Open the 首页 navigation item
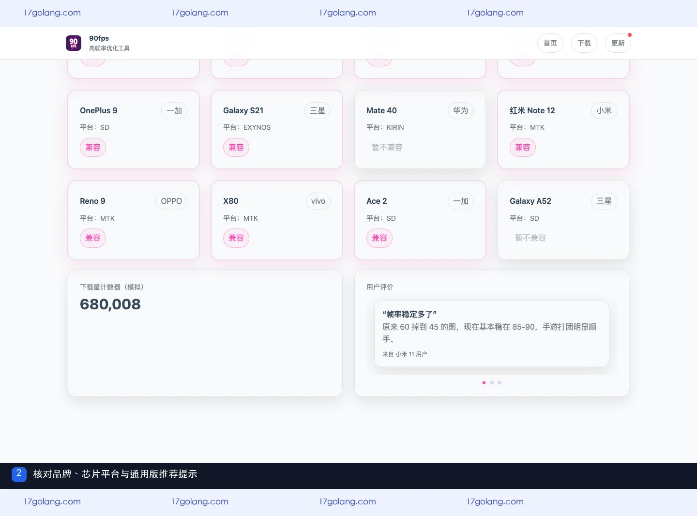This screenshot has width=697, height=516. [x=550, y=43]
